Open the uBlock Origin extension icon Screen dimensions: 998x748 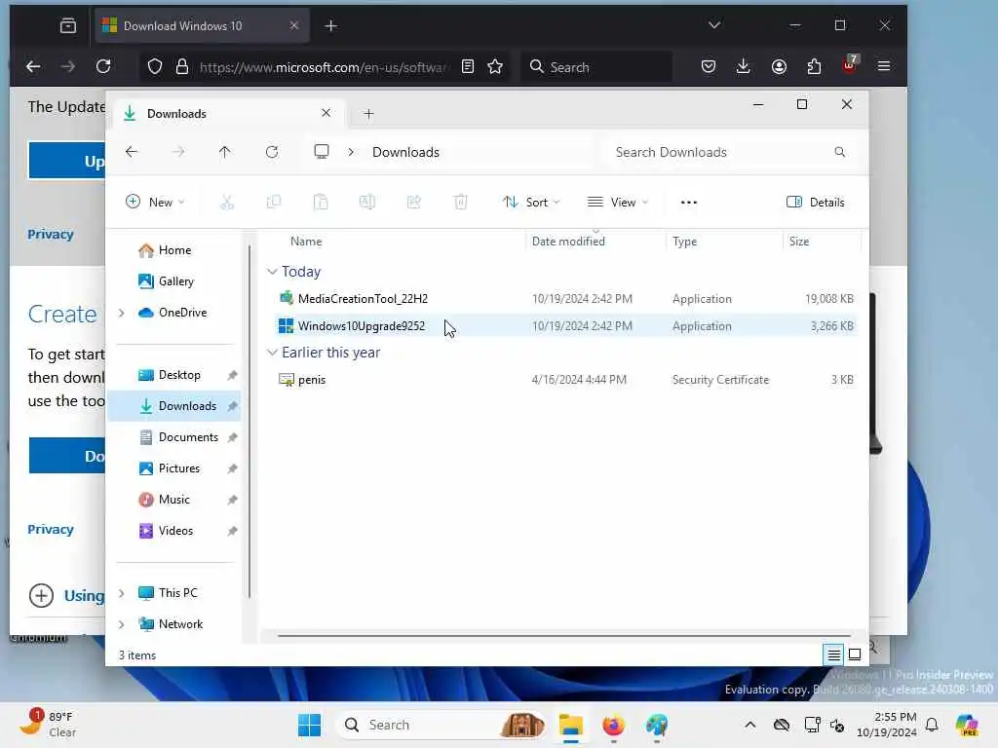(850, 65)
